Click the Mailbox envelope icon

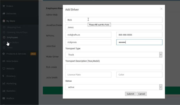pyautogui.click(x=4, y=98)
